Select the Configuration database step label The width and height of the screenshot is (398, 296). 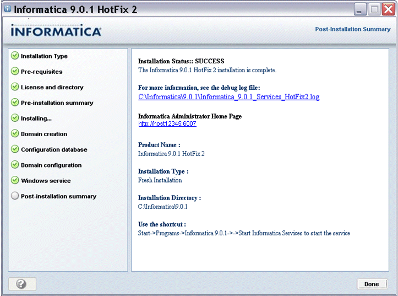pos(54,149)
